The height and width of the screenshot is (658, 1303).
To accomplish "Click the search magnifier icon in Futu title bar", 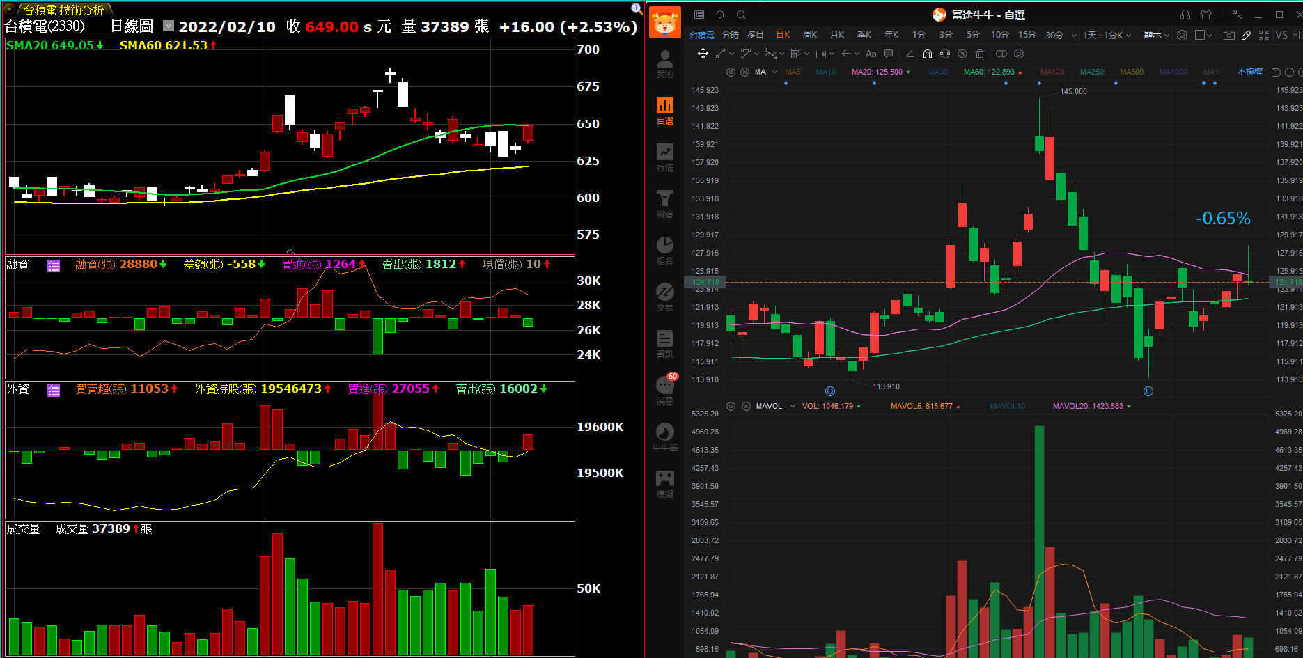I will [x=741, y=15].
